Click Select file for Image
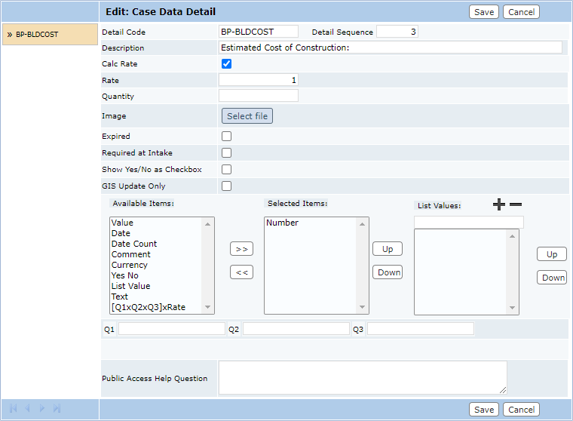Screen dimensions: 573x421 point(247,116)
